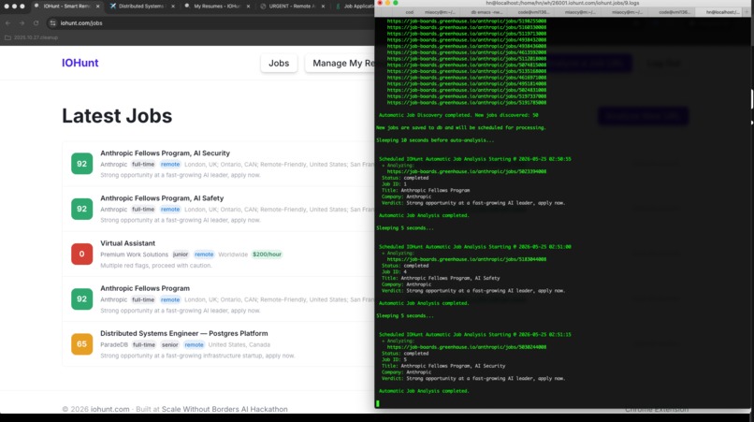Click remote tag on AI Security job
754x422 pixels.
(x=170, y=165)
